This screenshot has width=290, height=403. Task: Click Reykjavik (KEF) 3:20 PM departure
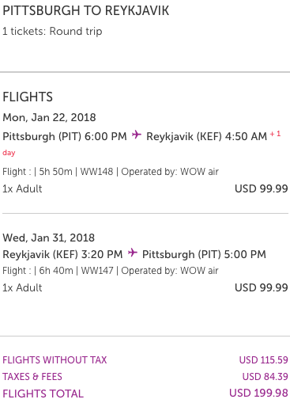(x=62, y=254)
